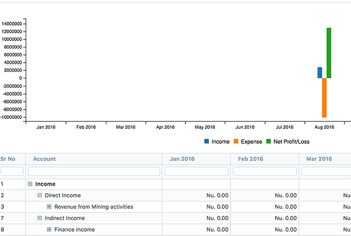Click the 14000000 y-axis label
The height and width of the screenshot is (236, 351).
(x=12, y=24)
